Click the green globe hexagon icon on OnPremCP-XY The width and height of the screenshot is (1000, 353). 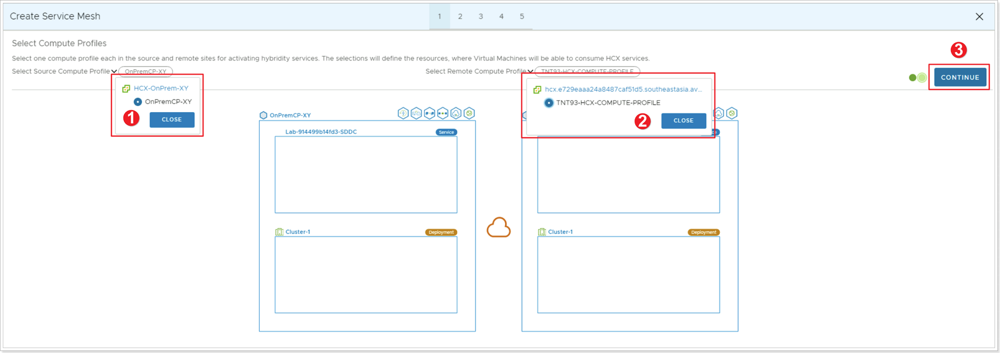(x=469, y=113)
